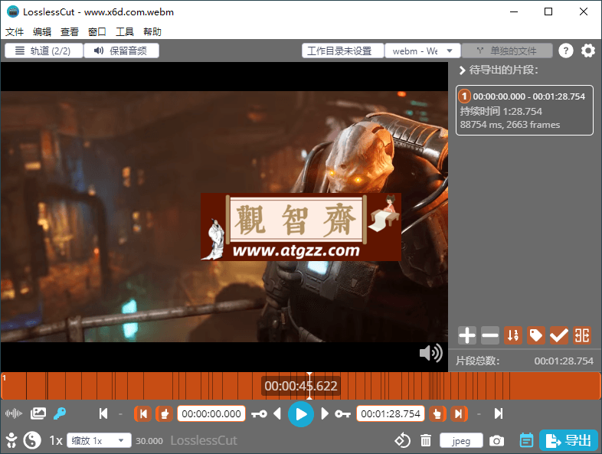This screenshot has width=602, height=454.
Task: Open the blue calendar last-commands icon
Action: 526,440
